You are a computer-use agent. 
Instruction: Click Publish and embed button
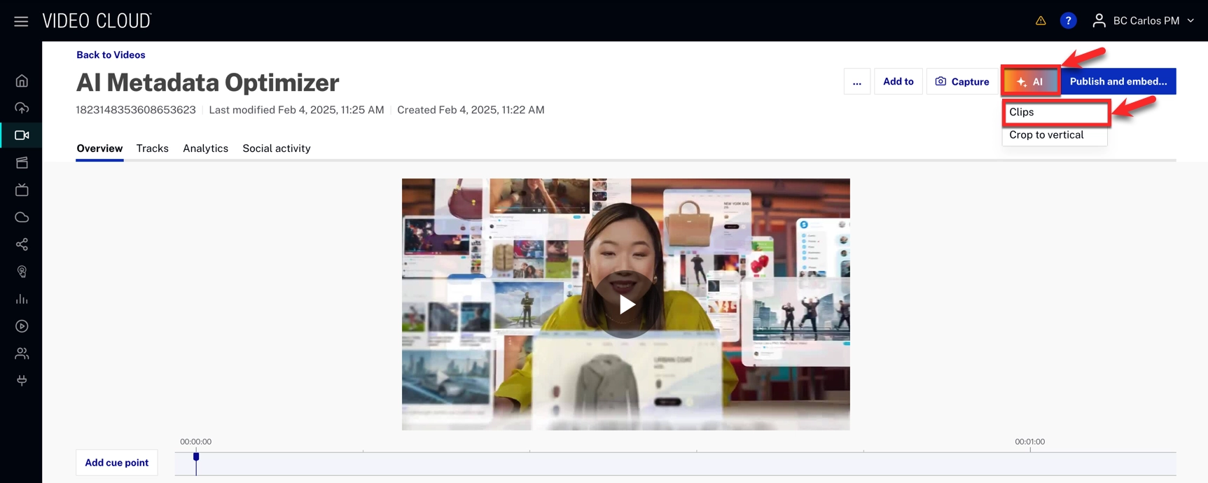(x=1118, y=81)
